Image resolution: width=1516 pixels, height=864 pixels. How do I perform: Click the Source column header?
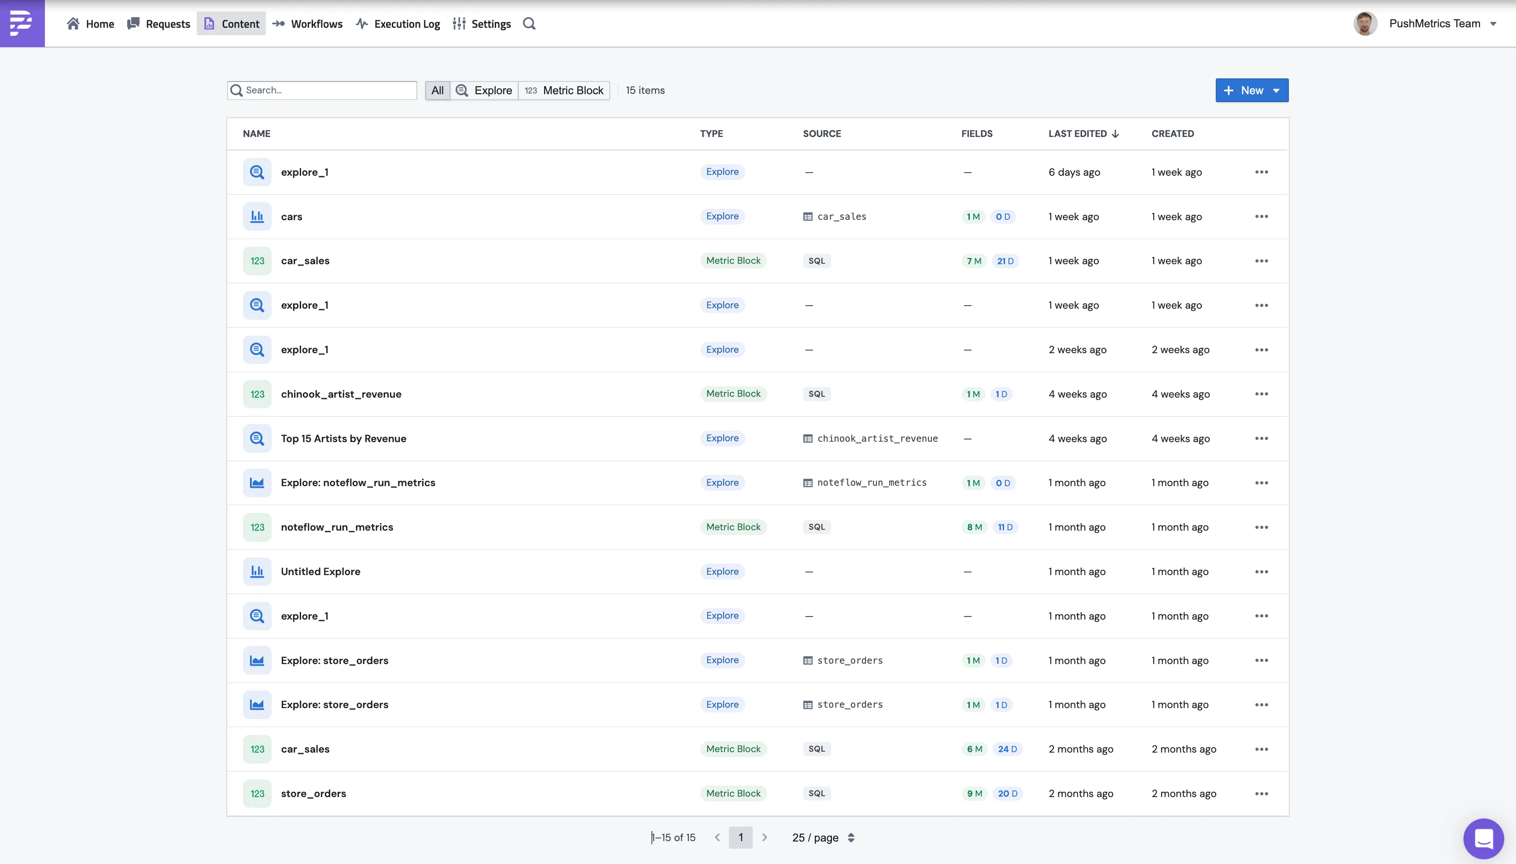pos(821,133)
